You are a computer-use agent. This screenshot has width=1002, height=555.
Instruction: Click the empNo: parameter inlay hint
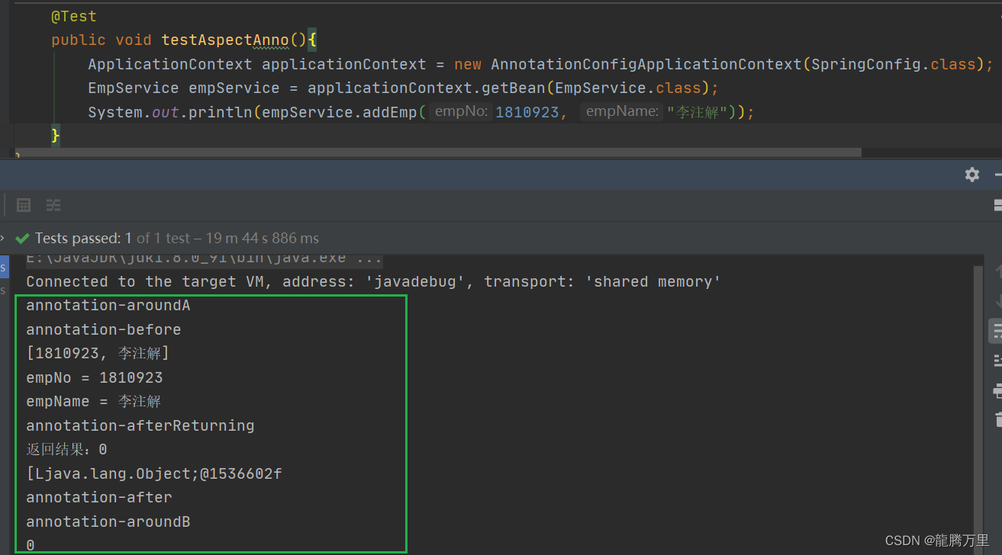461,112
